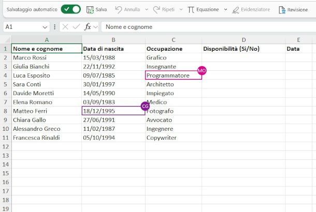Image resolution: width=316 pixels, height=212 pixels.
Task: Redo with the Ripeti button
Action: pos(164,9)
